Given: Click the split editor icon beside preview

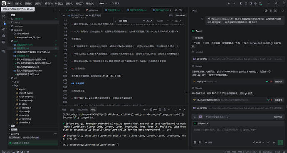Looking at the screenshot, I should [181, 10].
